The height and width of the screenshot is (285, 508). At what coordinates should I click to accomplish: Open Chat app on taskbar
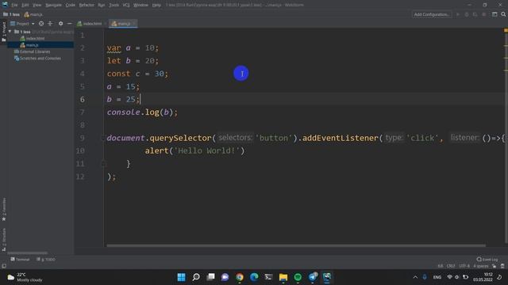pos(225,277)
